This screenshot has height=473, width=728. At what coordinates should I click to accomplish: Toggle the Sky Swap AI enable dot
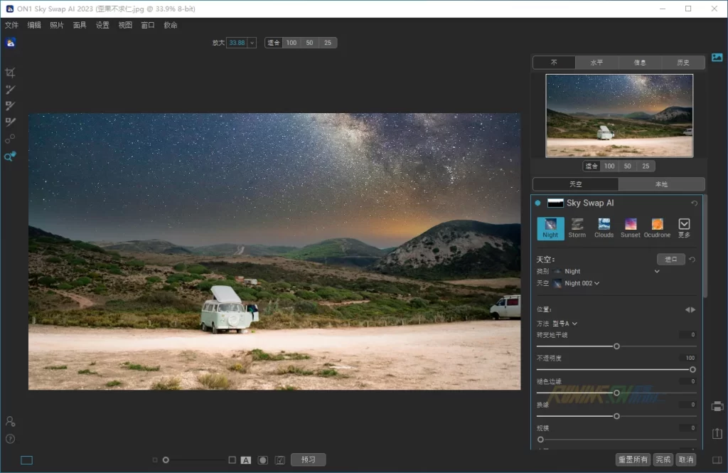tap(538, 203)
